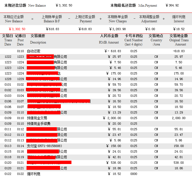This screenshot has height=176, width=192.
Task: Click the Interest value ¥18.52 in summary
Action: (x=179, y=29)
